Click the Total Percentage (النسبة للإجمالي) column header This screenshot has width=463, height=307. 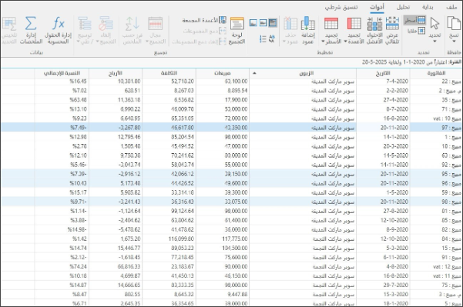(62, 73)
